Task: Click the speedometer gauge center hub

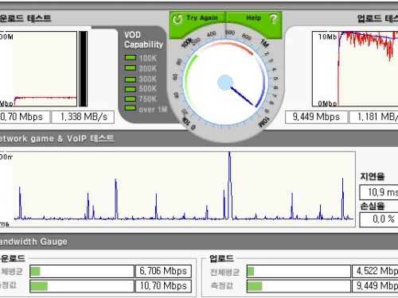Action: (225, 83)
